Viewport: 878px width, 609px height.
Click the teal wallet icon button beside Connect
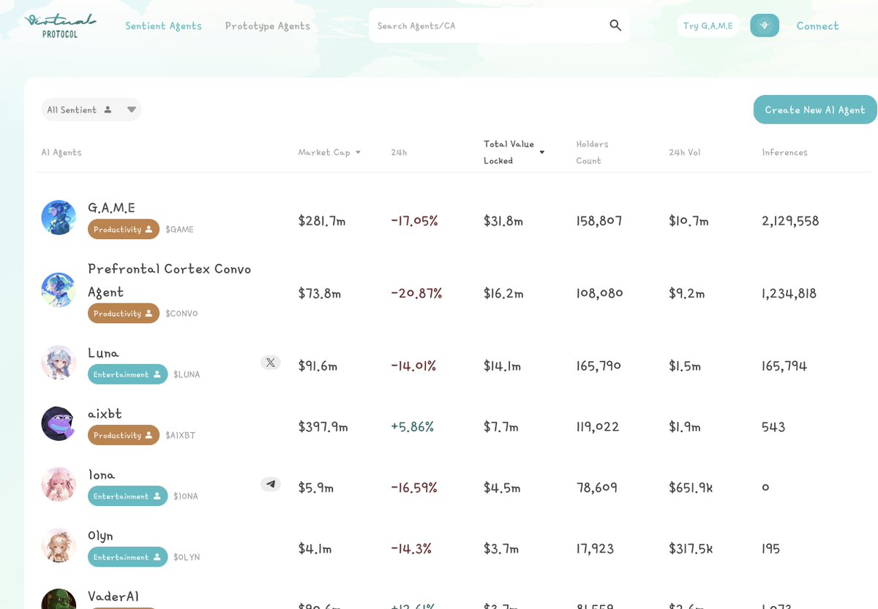[765, 26]
